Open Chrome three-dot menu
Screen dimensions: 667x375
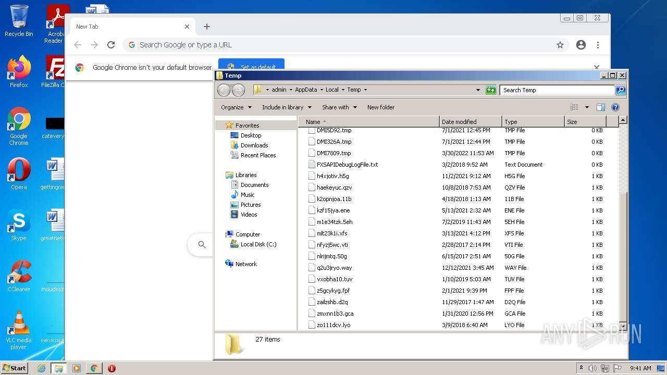(598, 45)
